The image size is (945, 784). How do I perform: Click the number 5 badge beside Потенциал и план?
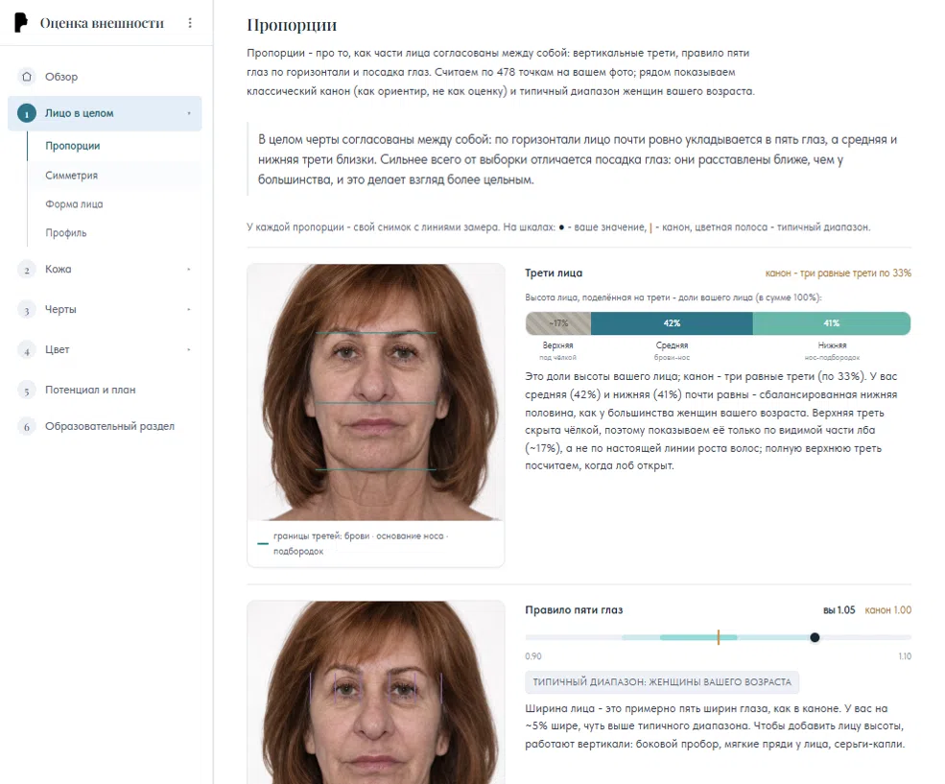27,391
